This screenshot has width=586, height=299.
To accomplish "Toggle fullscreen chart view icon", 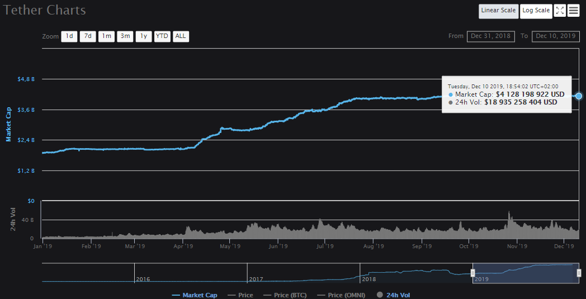I will coord(560,11).
